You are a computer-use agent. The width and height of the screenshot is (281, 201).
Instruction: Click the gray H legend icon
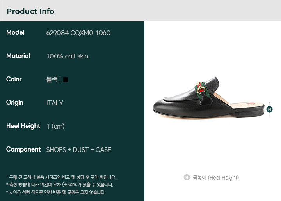[187, 177]
